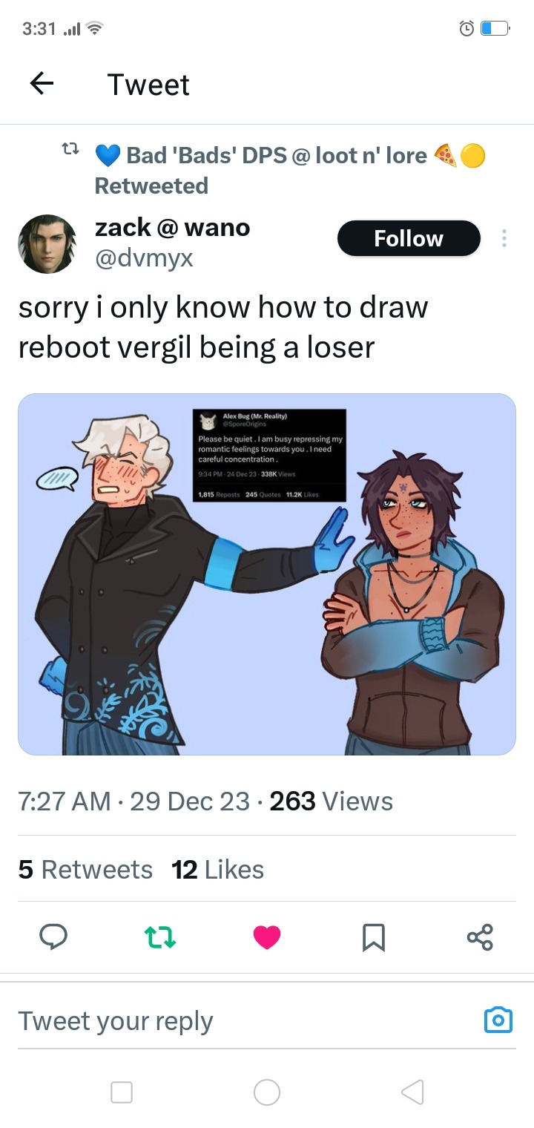The height and width of the screenshot is (1128, 534).
Task: Tap the camera icon in reply bar
Action: click(x=498, y=1020)
